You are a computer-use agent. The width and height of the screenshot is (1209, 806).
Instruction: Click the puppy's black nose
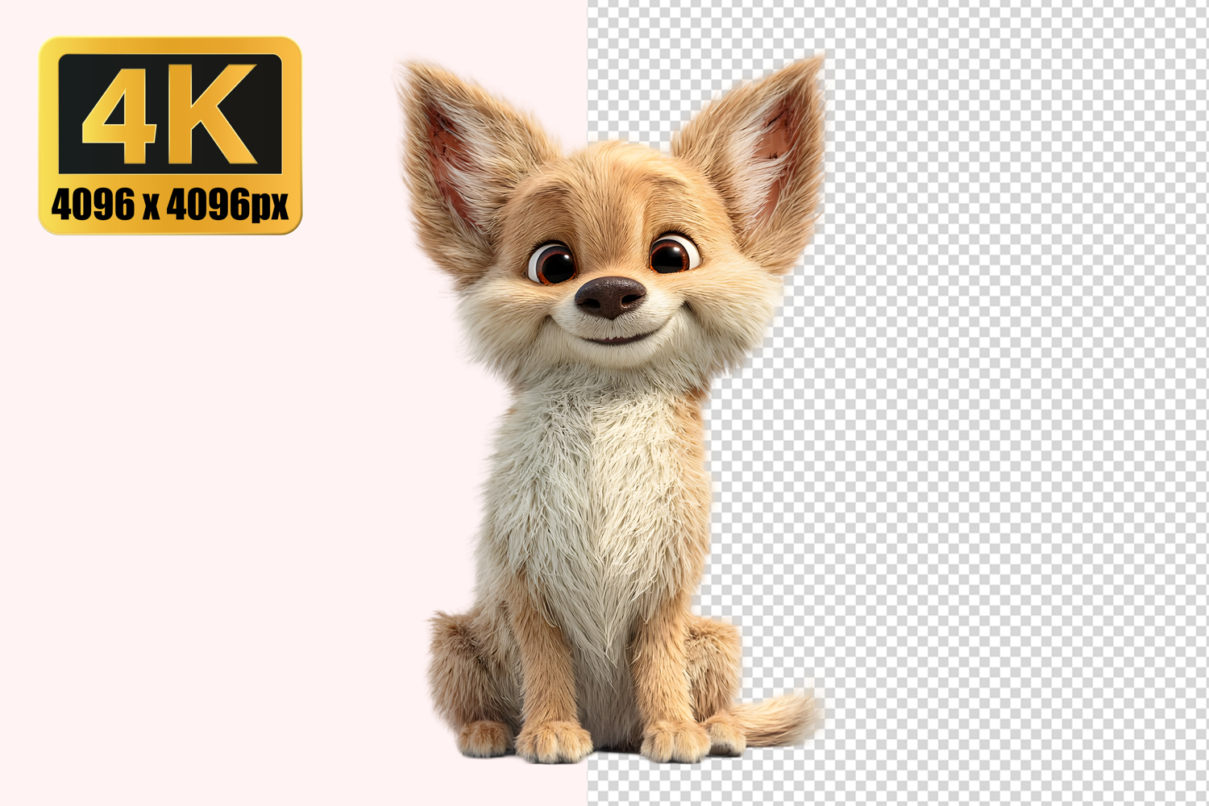(610, 296)
